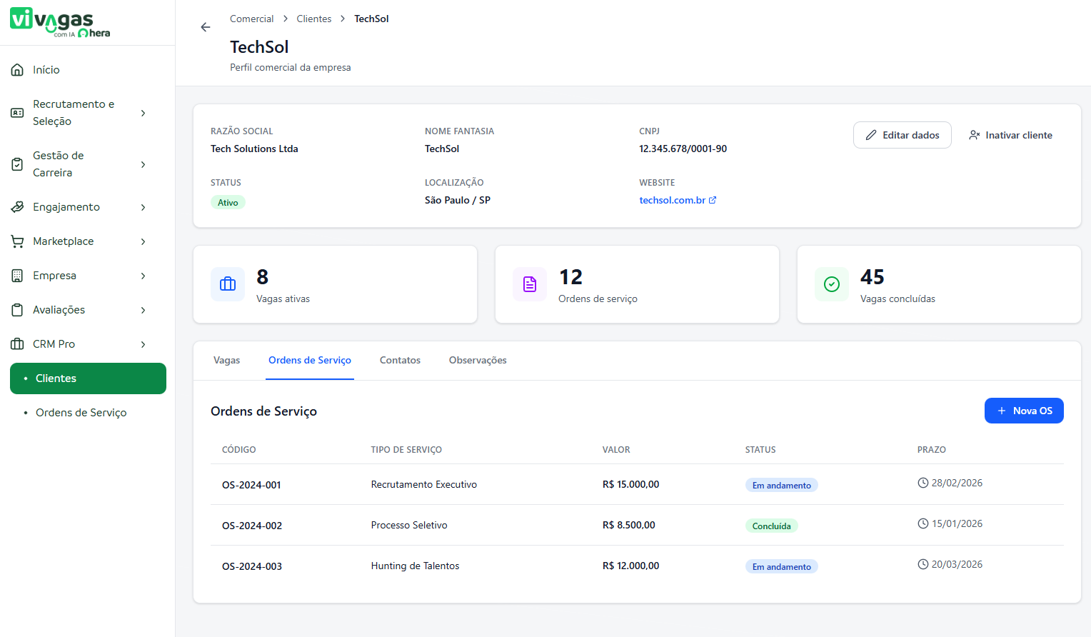This screenshot has width=1091, height=637.
Task: Expand the Avaliações menu chevron
Action: [x=144, y=310]
